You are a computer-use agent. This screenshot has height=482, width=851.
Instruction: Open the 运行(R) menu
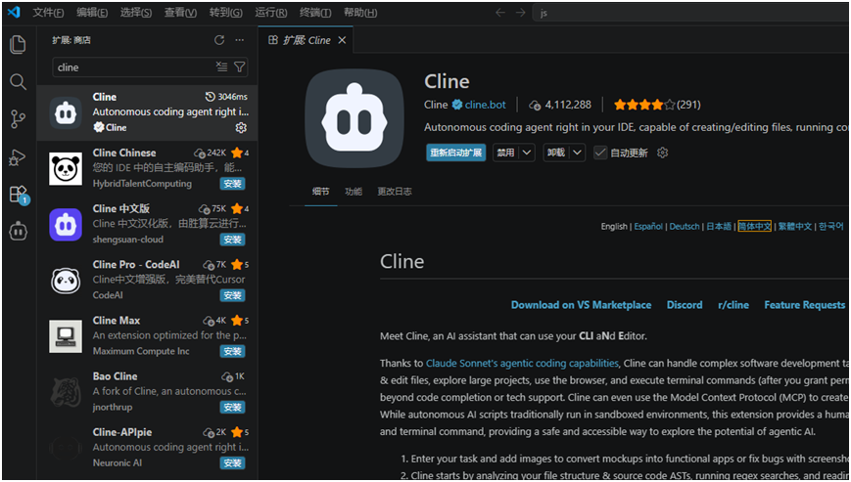tap(271, 13)
